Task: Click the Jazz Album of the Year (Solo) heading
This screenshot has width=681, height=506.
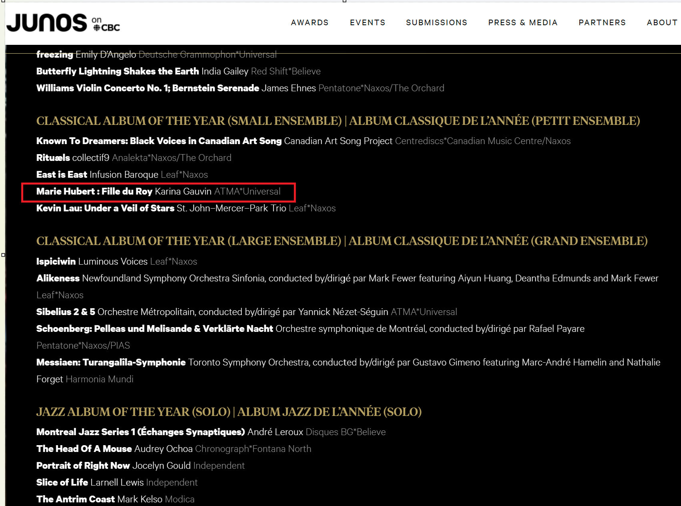Action: click(229, 412)
